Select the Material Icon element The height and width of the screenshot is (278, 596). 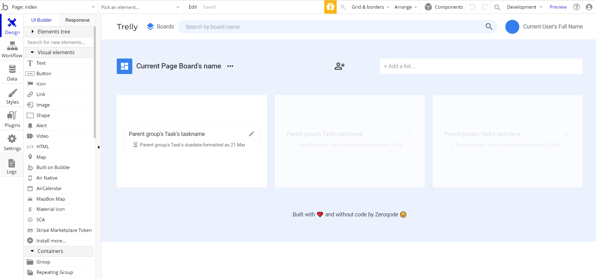coord(59,209)
